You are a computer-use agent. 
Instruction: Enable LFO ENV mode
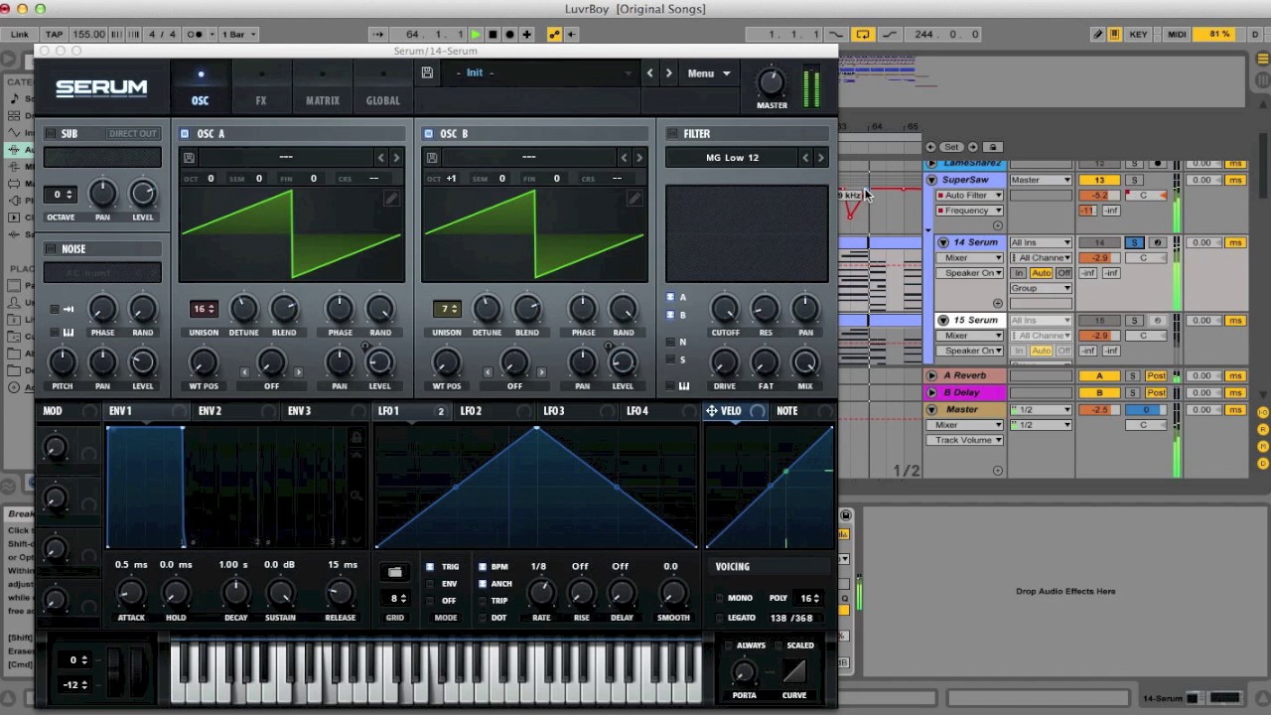(430, 584)
